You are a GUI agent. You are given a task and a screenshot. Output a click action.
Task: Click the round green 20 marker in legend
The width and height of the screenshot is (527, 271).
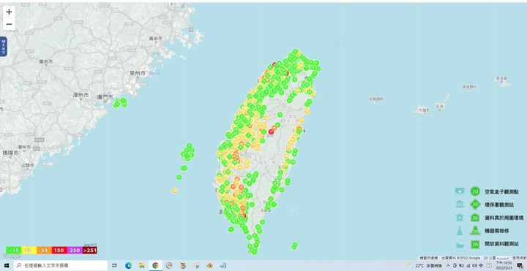click(475, 191)
